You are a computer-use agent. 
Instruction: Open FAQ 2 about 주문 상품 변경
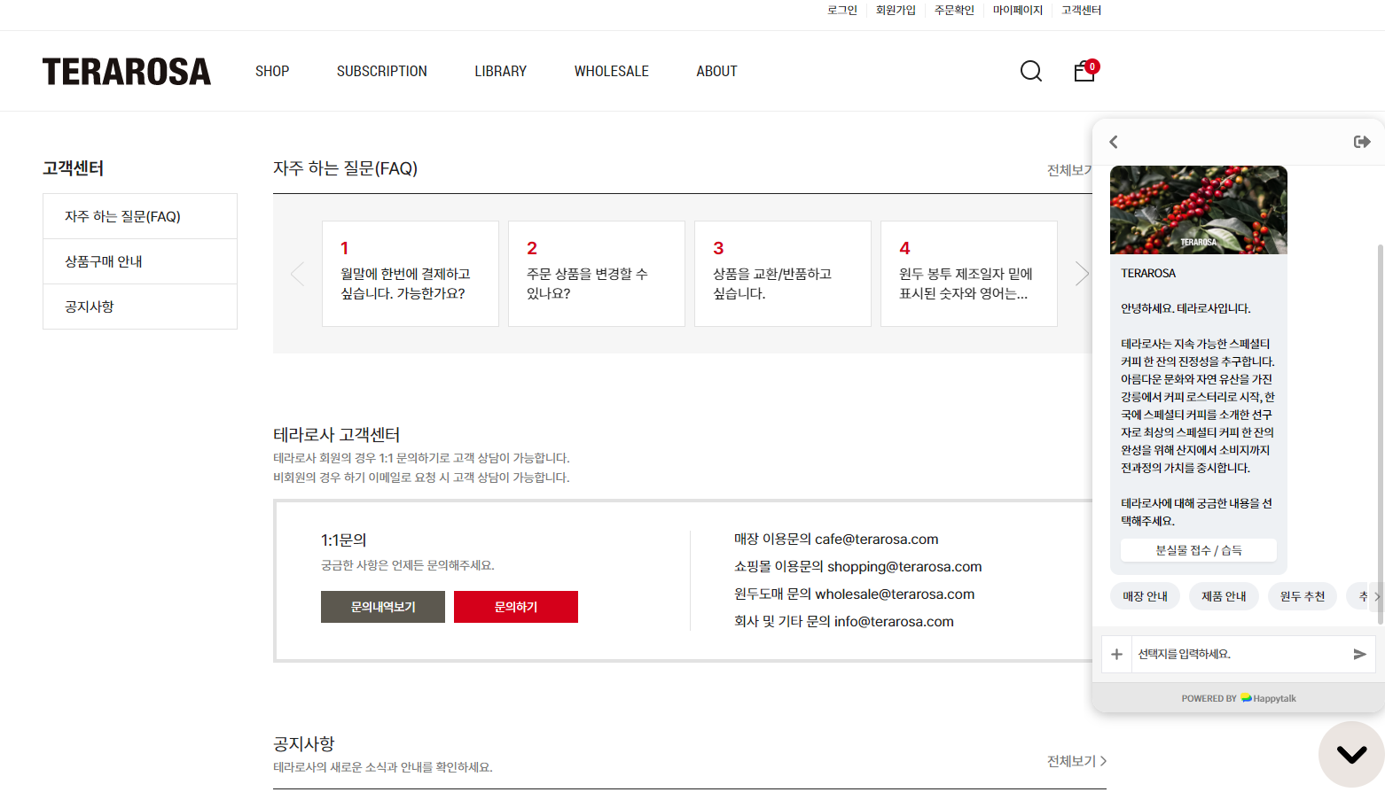pos(597,274)
